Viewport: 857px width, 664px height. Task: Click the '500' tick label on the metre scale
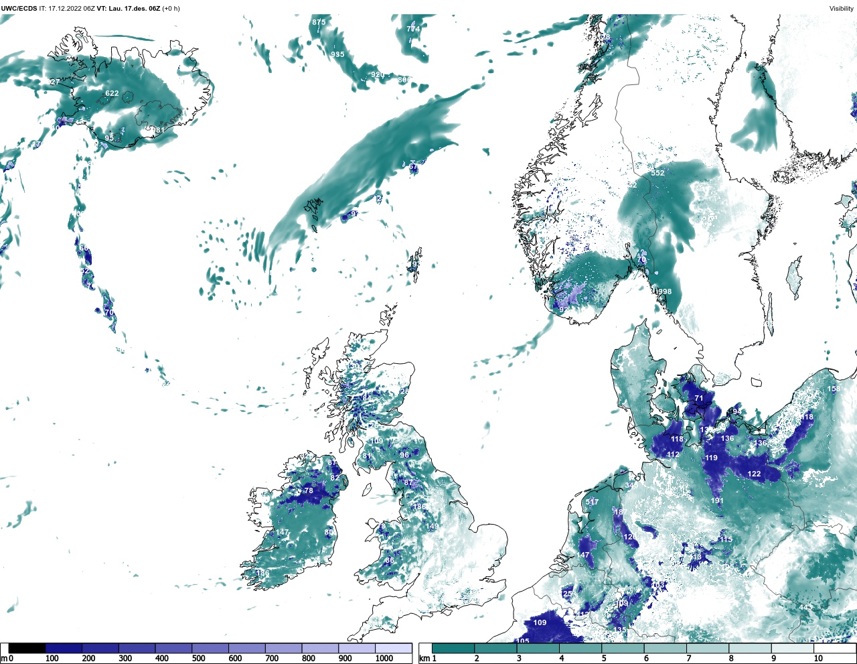coord(198,659)
